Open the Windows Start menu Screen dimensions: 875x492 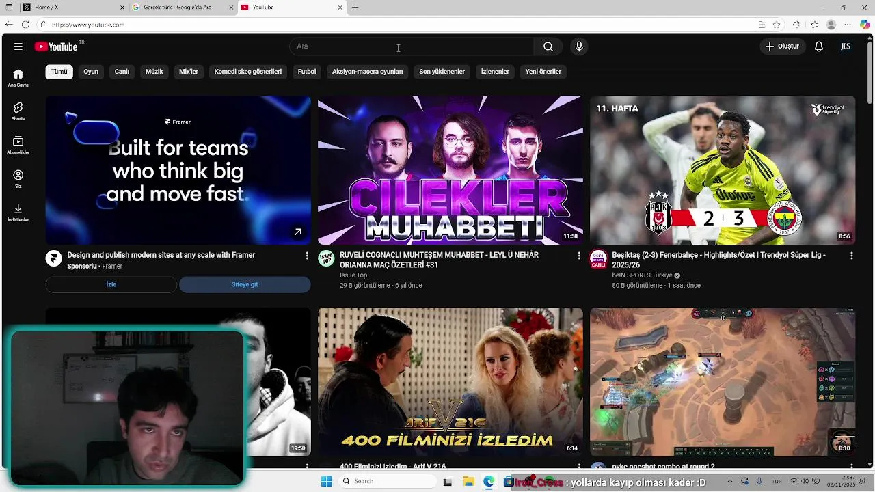tap(326, 482)
